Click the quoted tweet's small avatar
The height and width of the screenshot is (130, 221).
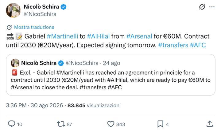pos(15,63)
